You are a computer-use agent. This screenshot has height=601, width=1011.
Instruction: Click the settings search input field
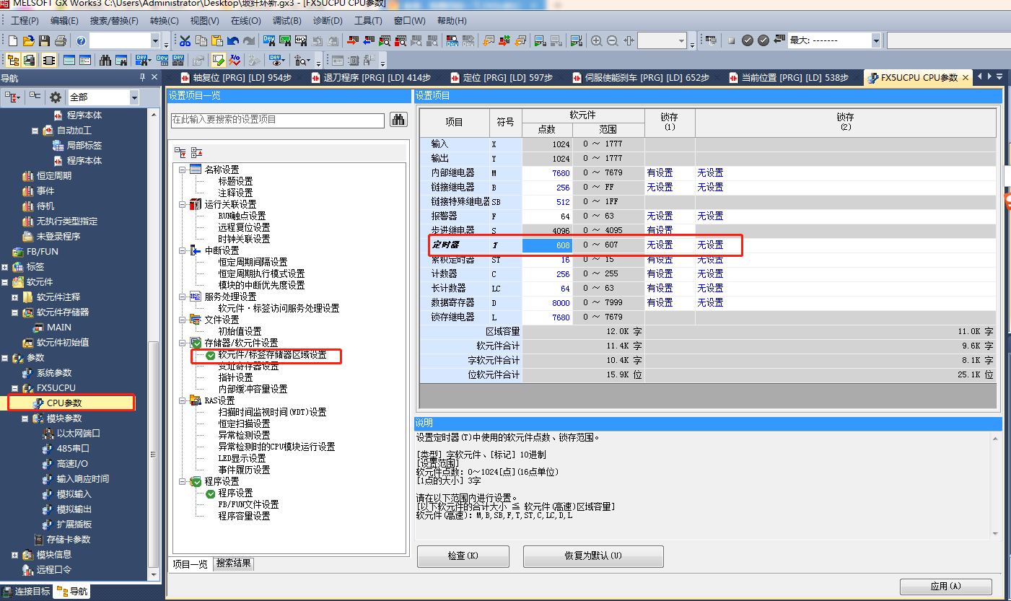point(277,120)
